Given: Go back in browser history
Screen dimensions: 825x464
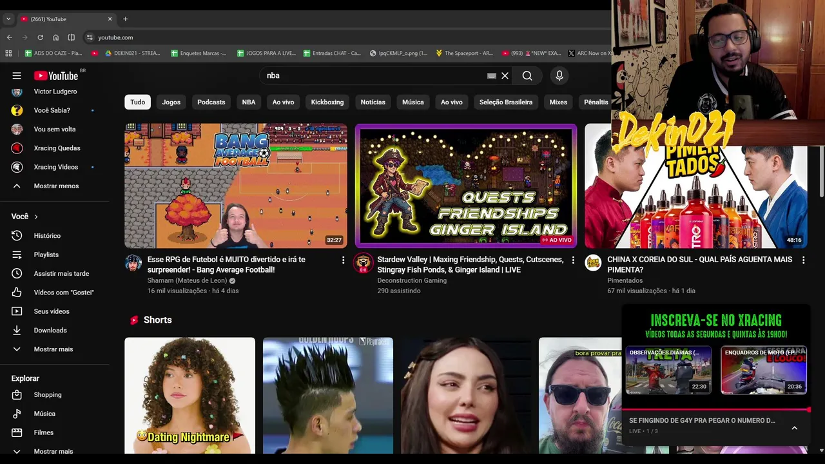Looking at the screenshot, I should (9, 37).
